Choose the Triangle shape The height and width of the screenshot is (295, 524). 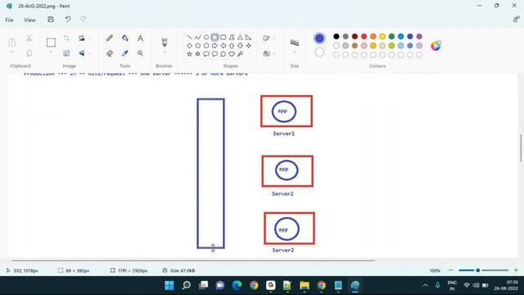240,37
